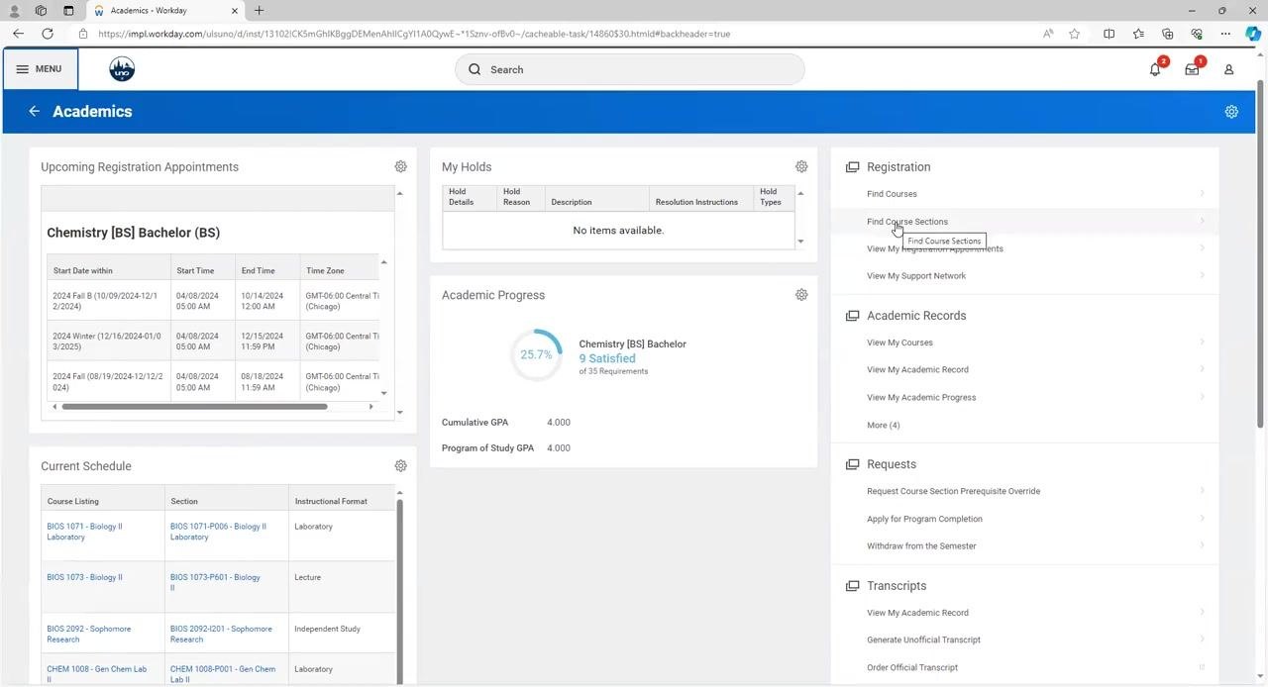Open BIOS 1071 - Biology II Laboratory course listing
Screen dimensions: 1268x687
click(x=84, y=532)
